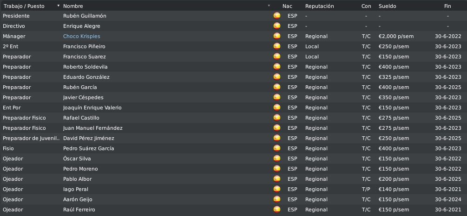
Task: Click flag icon in Choco Krispies row
Action: point(277,36)
